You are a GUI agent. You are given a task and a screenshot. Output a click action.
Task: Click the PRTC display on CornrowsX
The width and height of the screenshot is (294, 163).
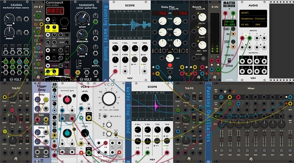point(55,11)
